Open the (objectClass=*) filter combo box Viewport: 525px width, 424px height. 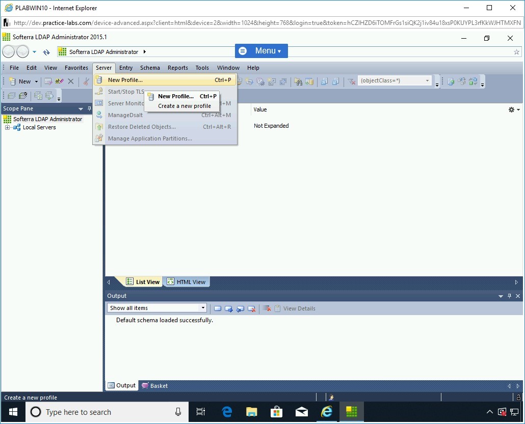pos(427,81)
